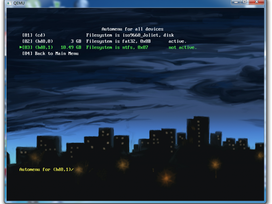Click the 'Automenu for all devices' title
Viewport: 272px width, 204px height.
[133, 29]
